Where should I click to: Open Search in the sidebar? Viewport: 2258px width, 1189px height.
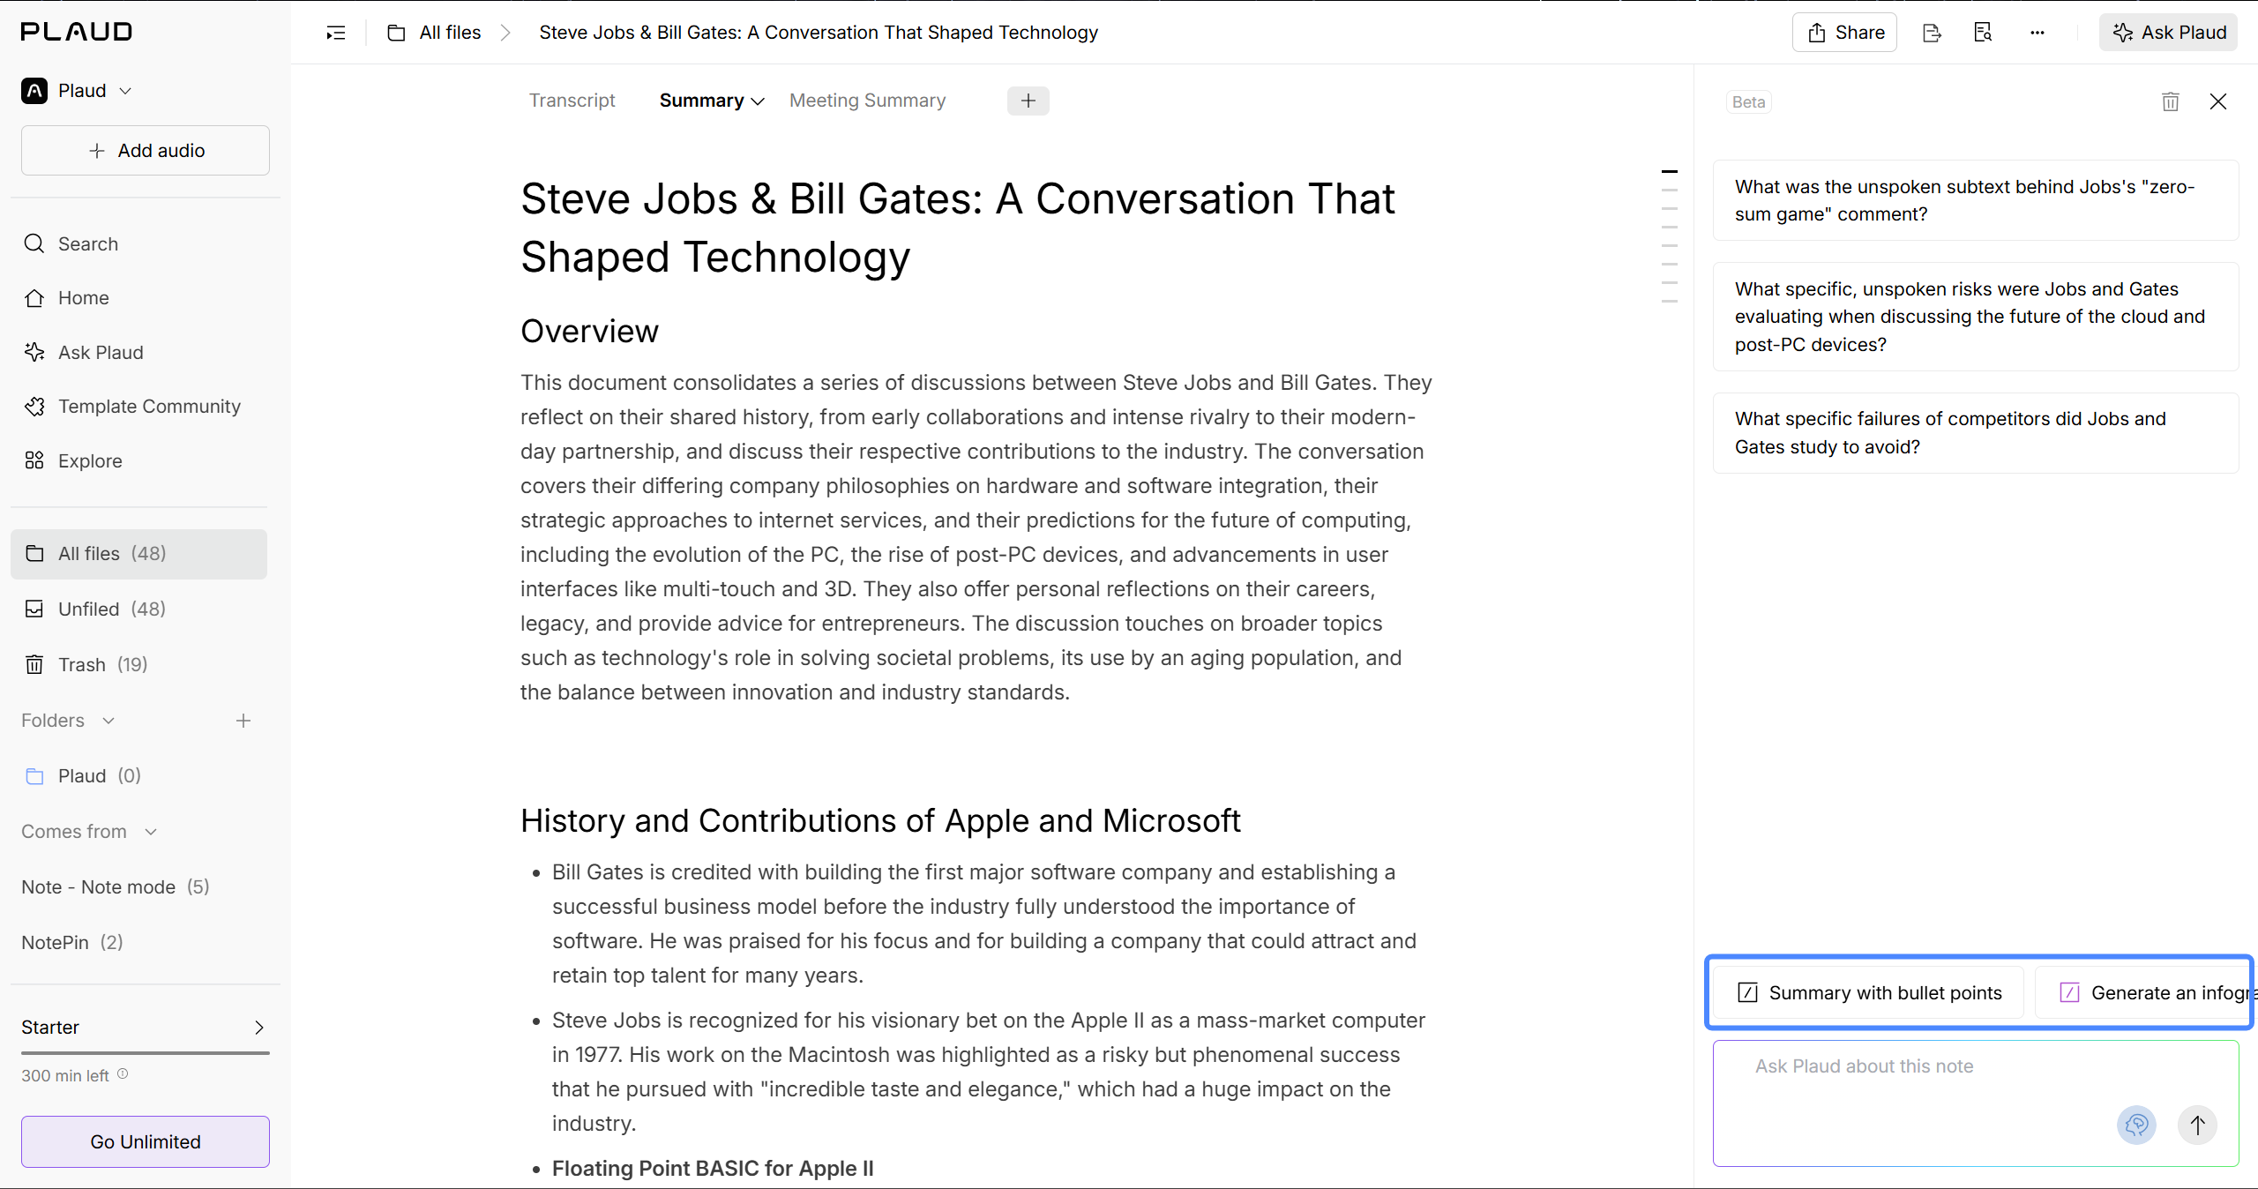[x=139, y=243]
